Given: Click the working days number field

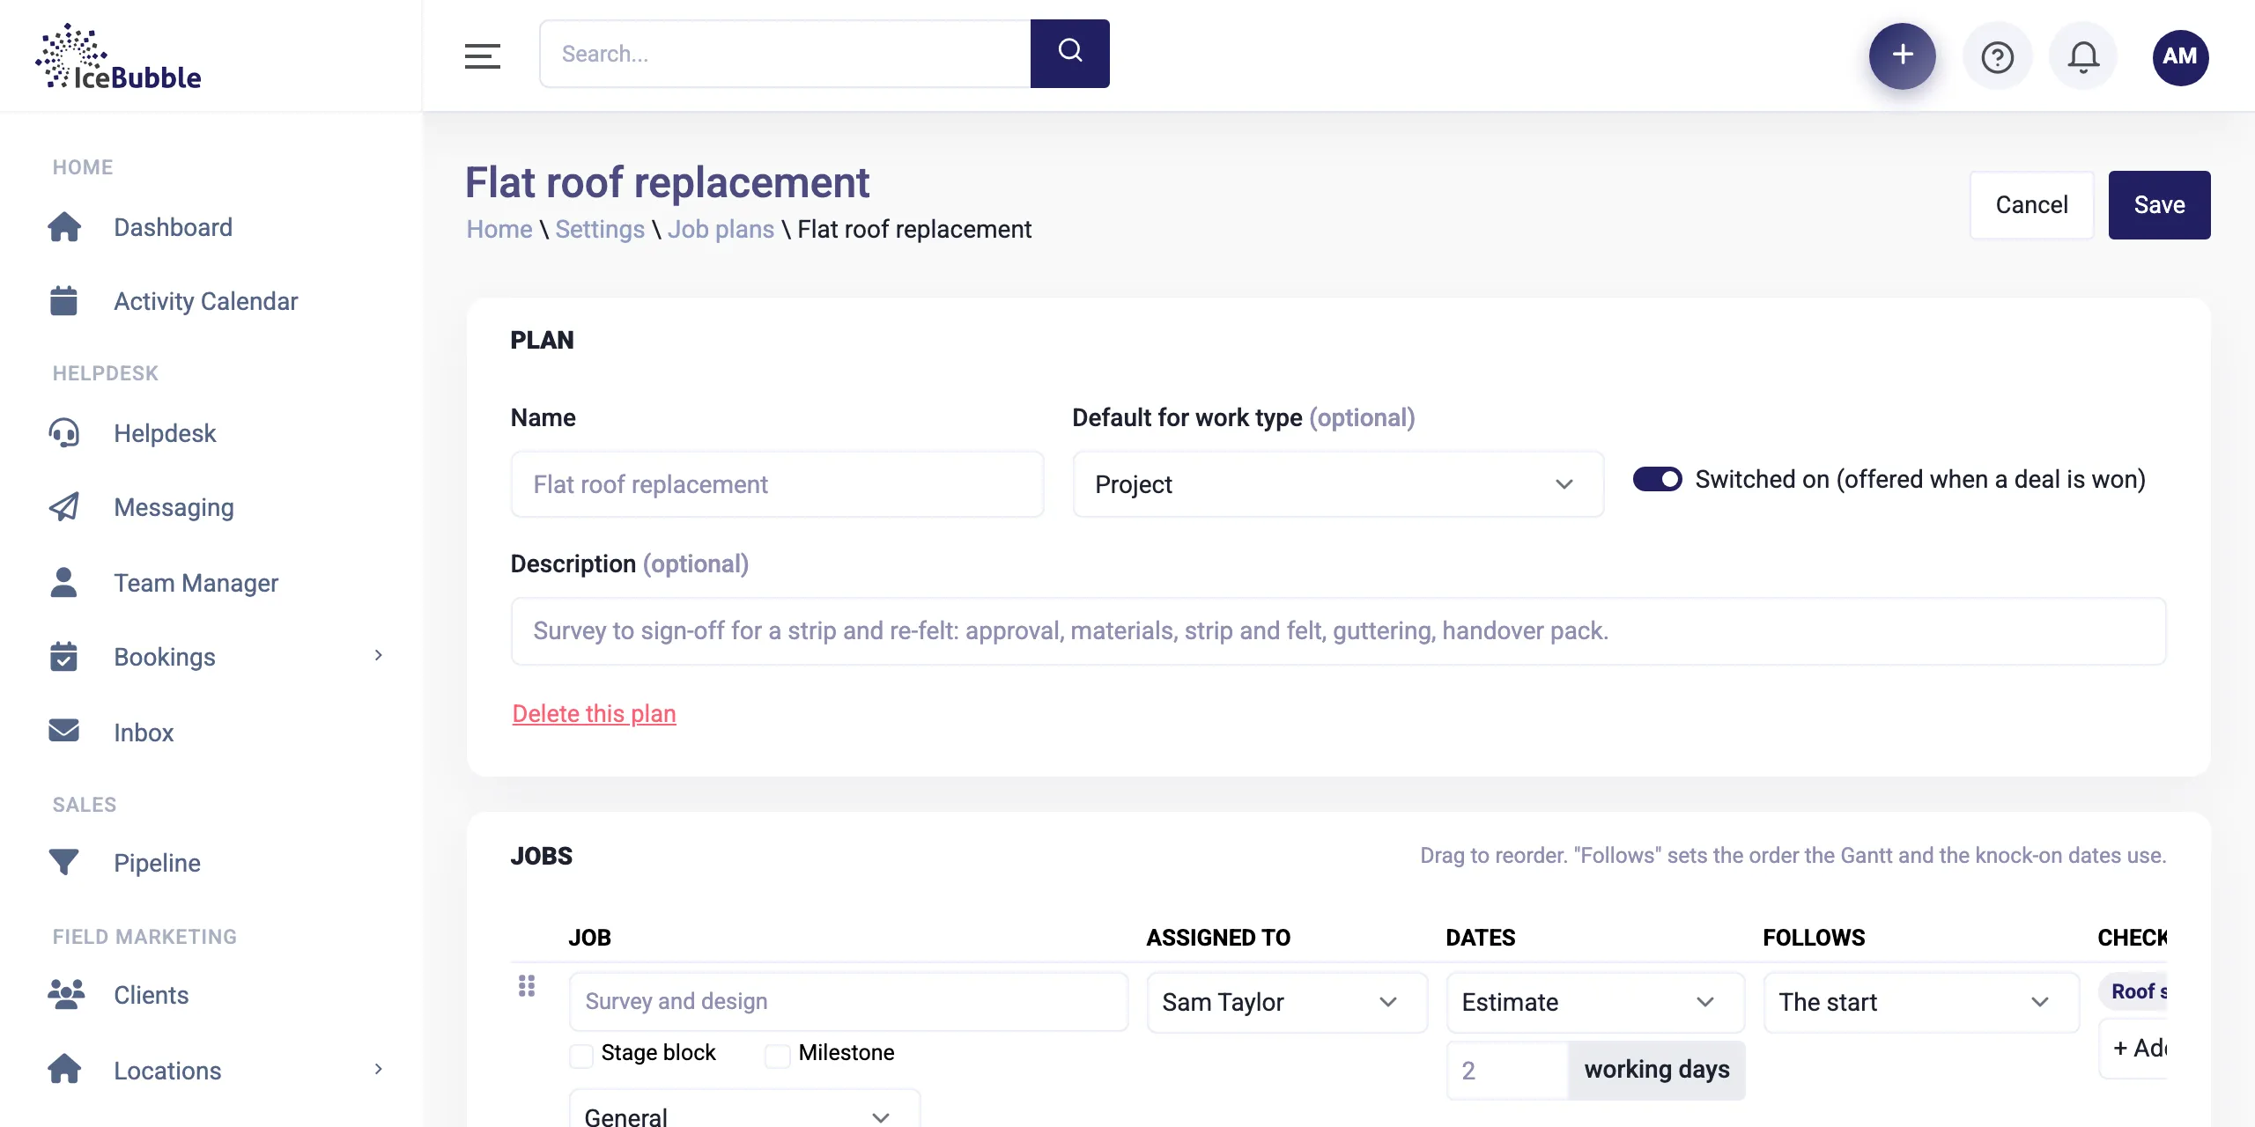Looking at the screenshot, I should [1507, 1071].
